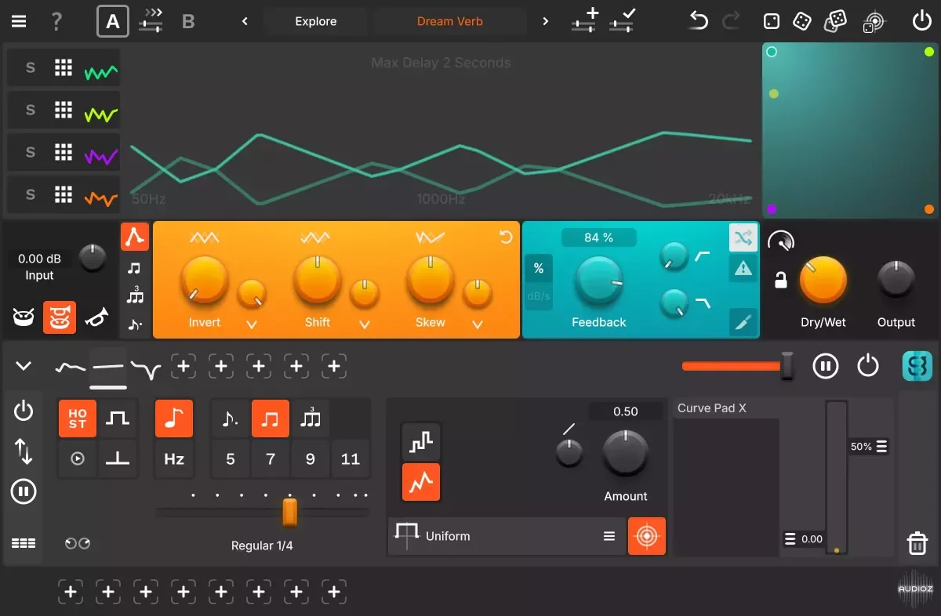Solo the green curve row
941x616 pixels.
[x=31, y=68]
